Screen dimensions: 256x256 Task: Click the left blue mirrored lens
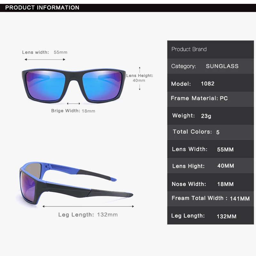point(45,86)
